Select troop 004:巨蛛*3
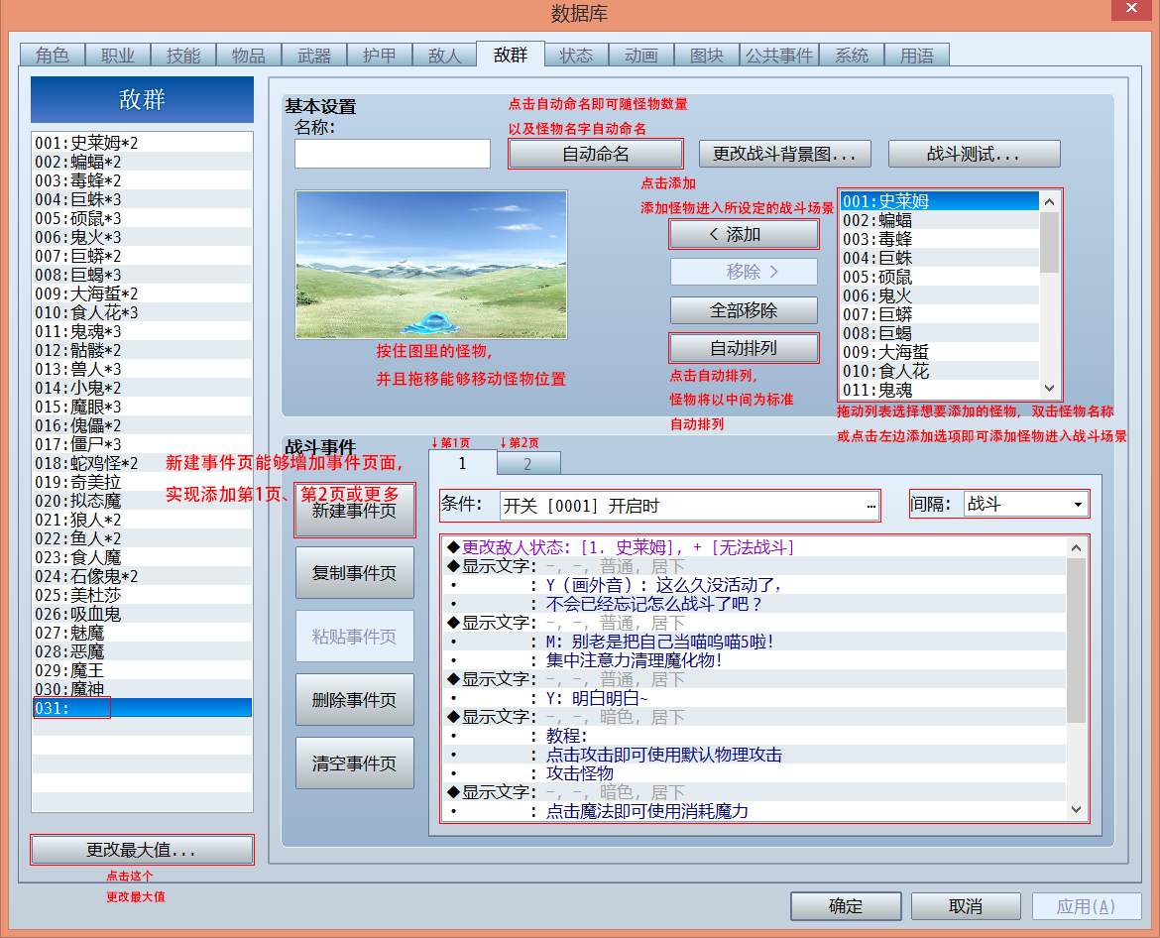 coord(142,199)
